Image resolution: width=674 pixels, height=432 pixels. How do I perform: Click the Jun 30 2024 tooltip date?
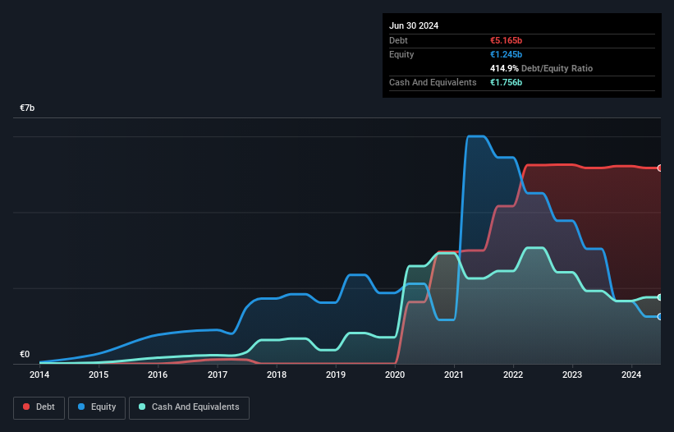414,25
